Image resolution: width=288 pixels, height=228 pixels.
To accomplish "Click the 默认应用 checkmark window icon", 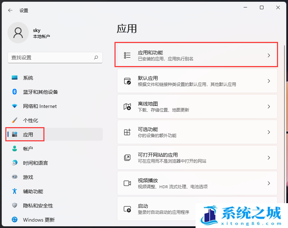I will point(127,81).
